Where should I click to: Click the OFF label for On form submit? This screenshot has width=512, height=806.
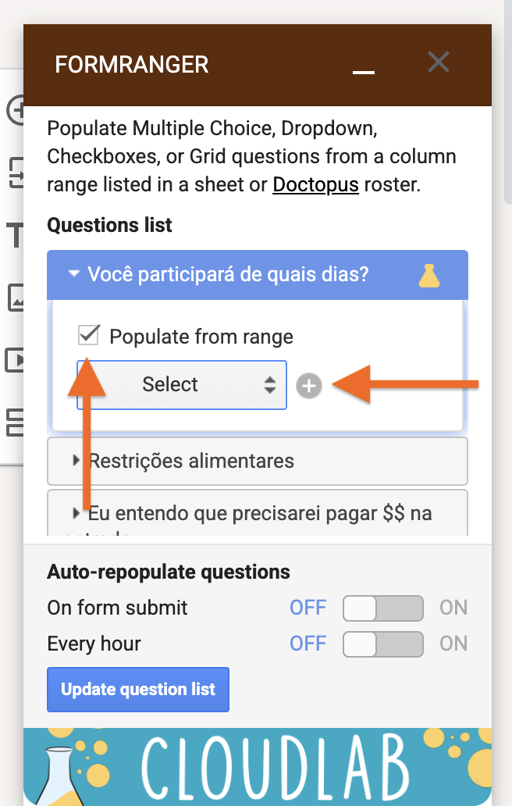(x=308, y=608)
